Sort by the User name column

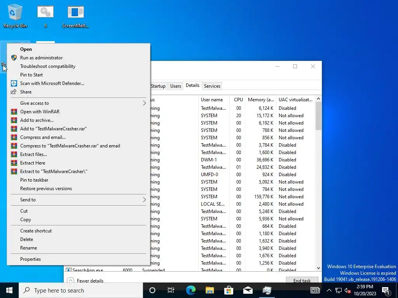(x=214, y=100)
